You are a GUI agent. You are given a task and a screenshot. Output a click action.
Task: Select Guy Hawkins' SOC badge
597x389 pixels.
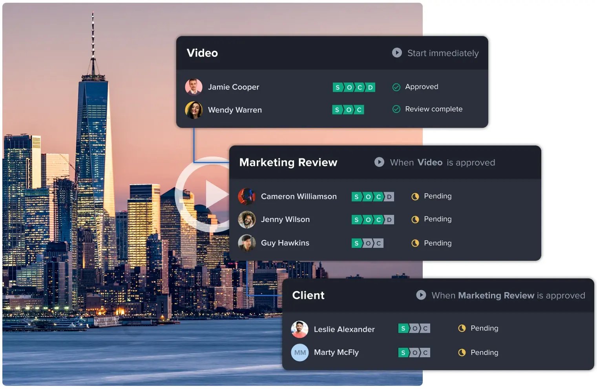pyautogui.click(x=367, y=244)
